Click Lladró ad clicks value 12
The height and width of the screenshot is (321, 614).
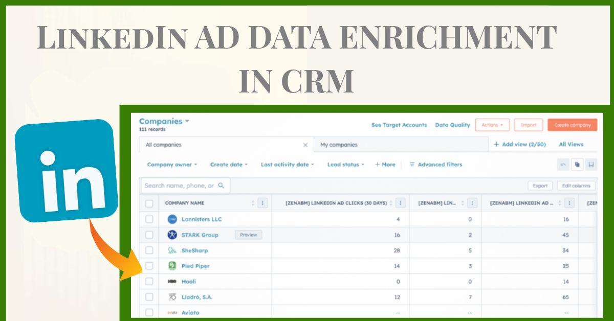397,297
